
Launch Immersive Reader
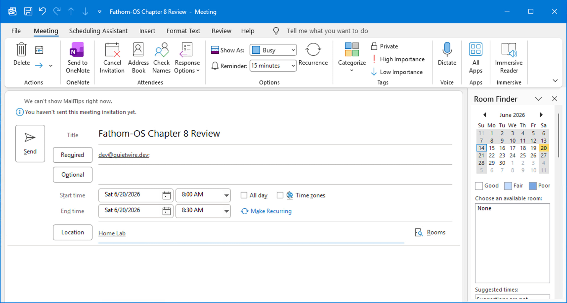(509, 58)
